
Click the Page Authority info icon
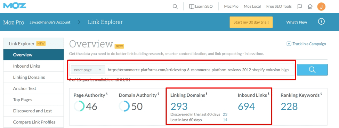[107, 94]
